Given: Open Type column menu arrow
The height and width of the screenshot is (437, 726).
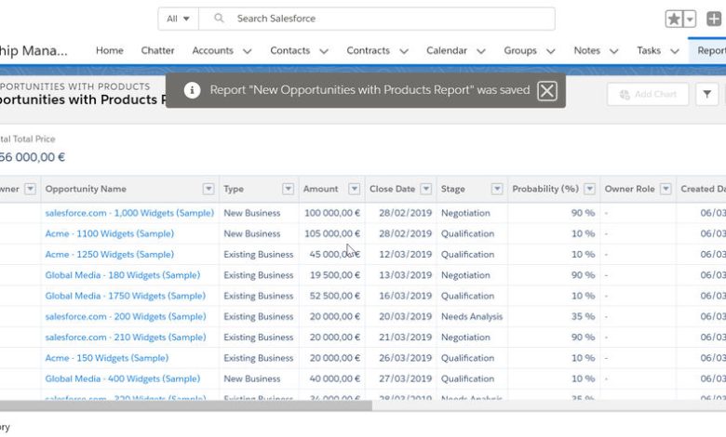Looking at the screenshot, I should pos(288,189).
